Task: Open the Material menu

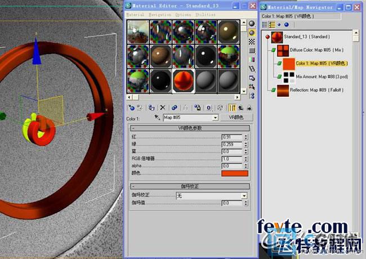Action: point(135,15)
